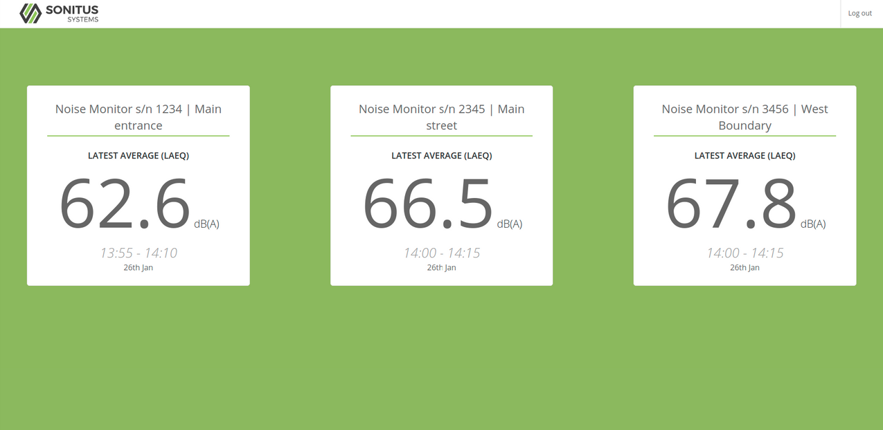The height and width of the screenshot is (430, 883).
Task: Click the dB(A) unit beside 67.8
Action: click(813, 224)
